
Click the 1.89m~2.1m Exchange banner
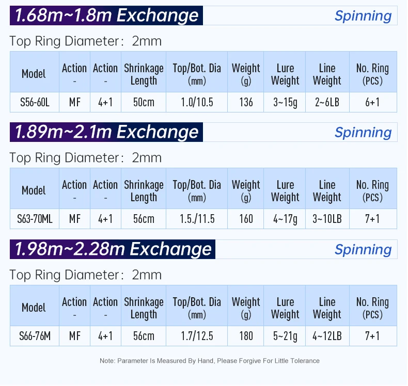point(106,132)
